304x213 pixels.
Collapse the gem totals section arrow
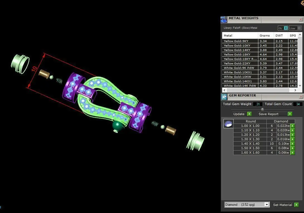(x=263, y=109)
